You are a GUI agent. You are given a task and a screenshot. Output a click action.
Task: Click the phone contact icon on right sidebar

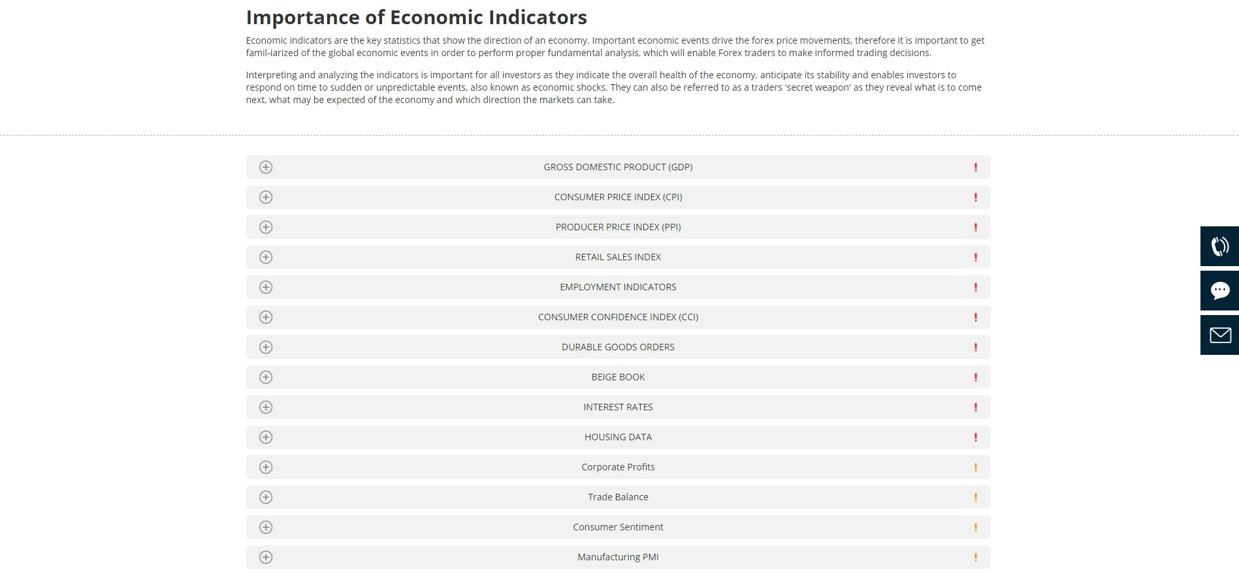coord(1219,247)
